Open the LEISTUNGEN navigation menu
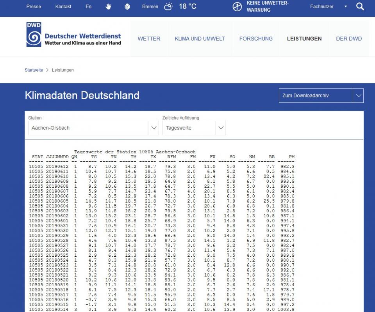The image size is (375, 312). point(304,39)
